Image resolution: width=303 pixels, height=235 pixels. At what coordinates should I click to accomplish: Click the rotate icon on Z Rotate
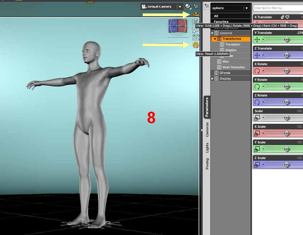257,102
